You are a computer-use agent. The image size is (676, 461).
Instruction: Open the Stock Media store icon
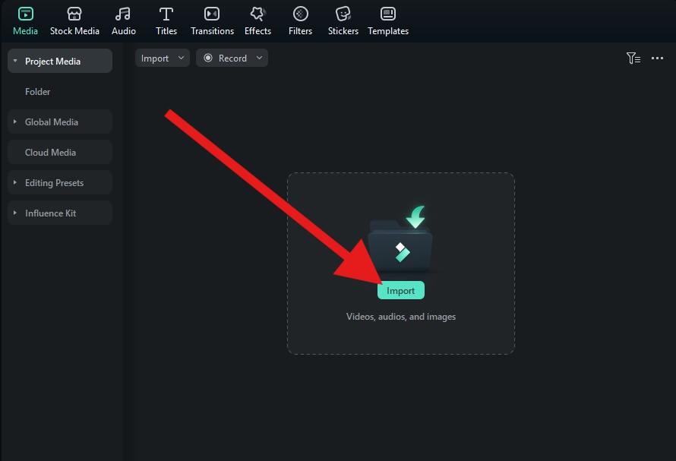[x=74, y=14]
